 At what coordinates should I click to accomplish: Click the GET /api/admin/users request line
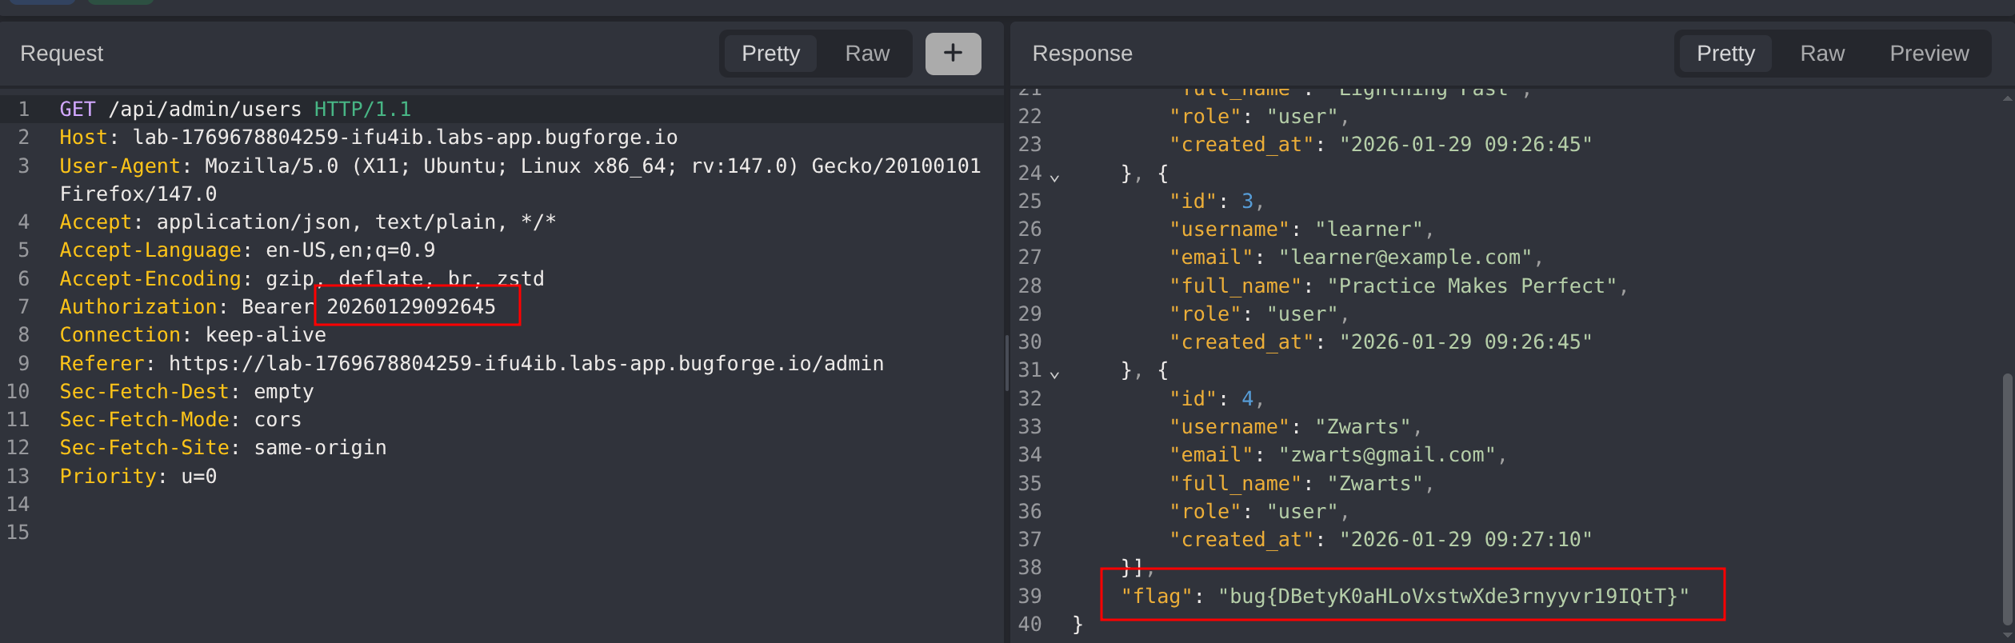235,110
